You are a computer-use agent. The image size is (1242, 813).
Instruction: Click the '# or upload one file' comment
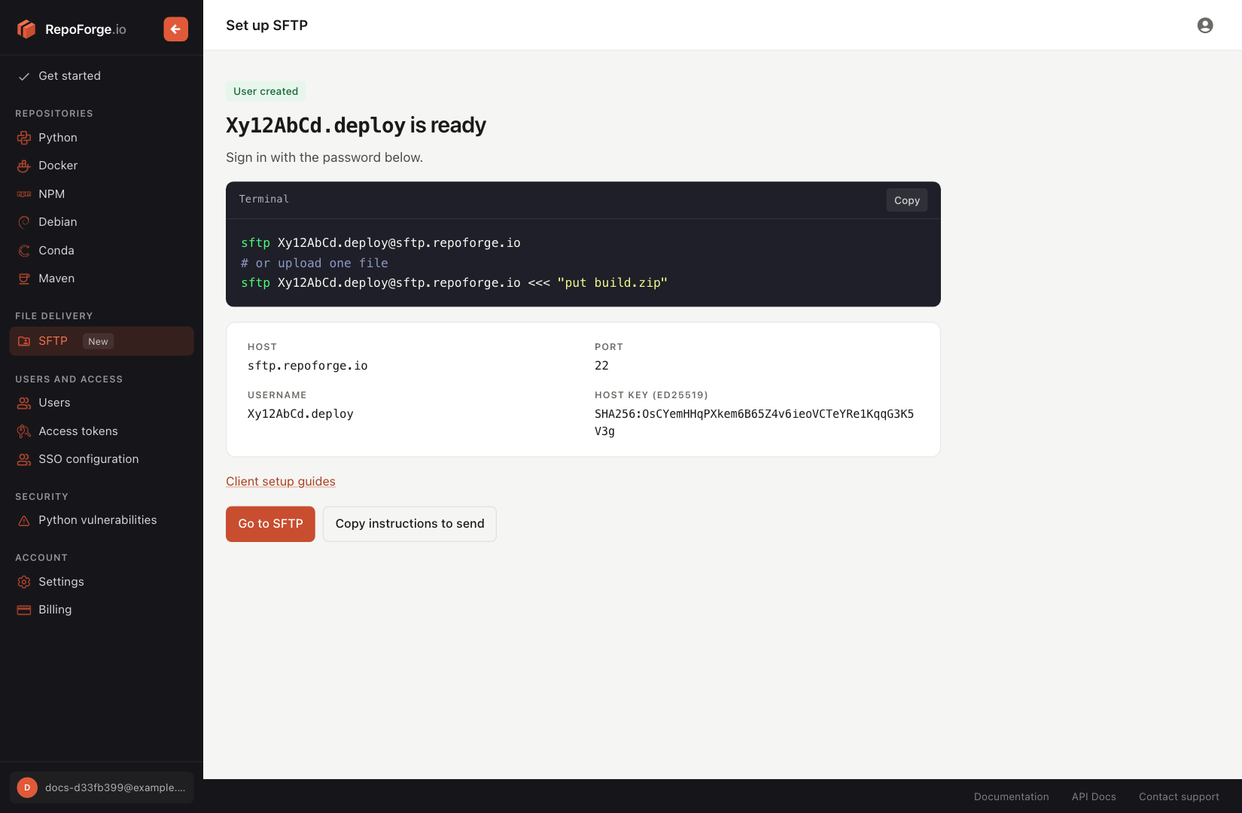(x=315, y=263)
